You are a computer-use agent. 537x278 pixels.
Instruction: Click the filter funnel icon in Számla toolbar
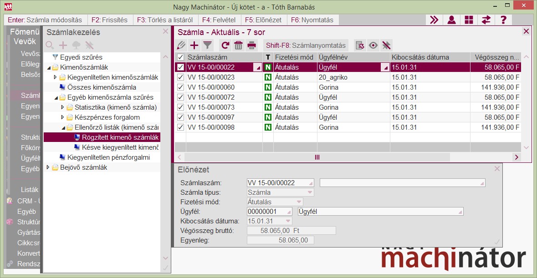[x=207, y=45]
